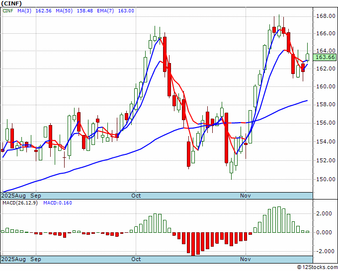Click the MA(50) value 158.48
The width and height of the screenshot is (338, 271).
pyautogui.click(x=84, y=11)
